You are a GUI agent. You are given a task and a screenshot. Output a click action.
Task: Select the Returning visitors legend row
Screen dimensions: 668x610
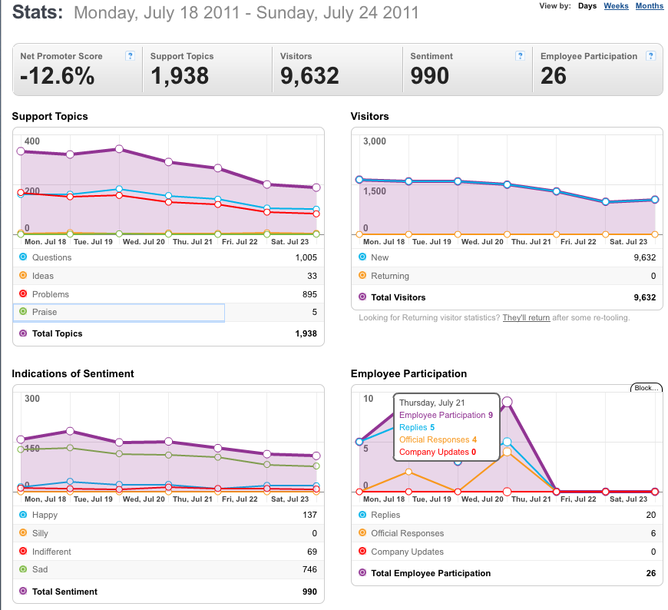tap(507, 276)
